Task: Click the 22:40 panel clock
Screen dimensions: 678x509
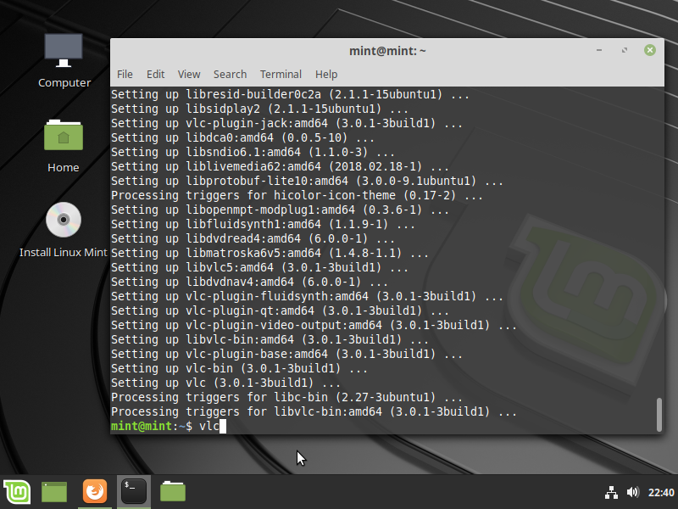Action: [661, 493]
